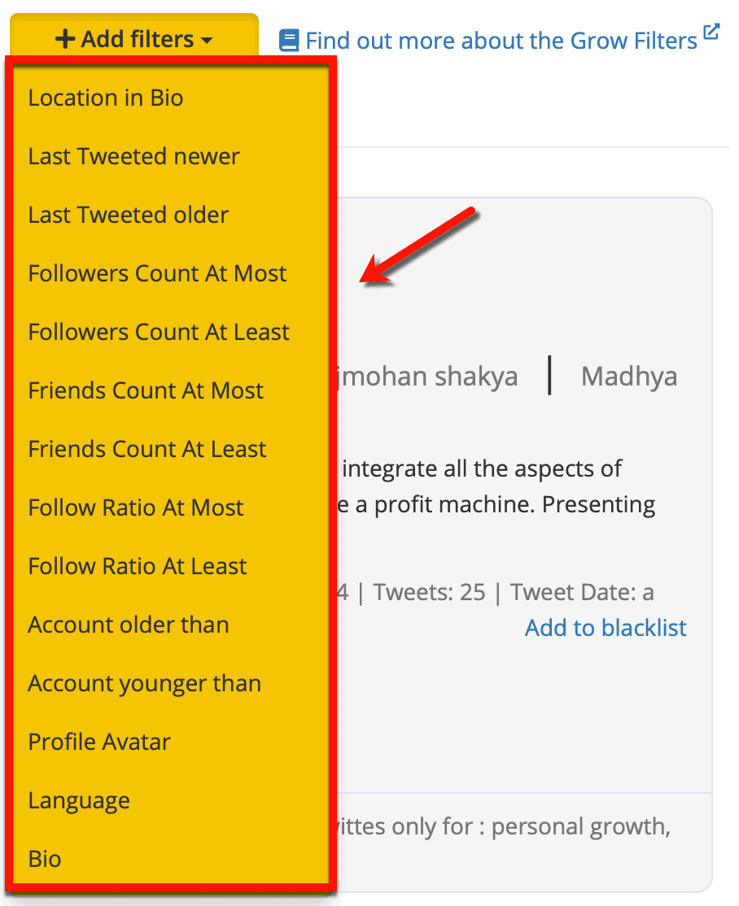
Task: Select the Location in Bio filter
Action: 106,98
